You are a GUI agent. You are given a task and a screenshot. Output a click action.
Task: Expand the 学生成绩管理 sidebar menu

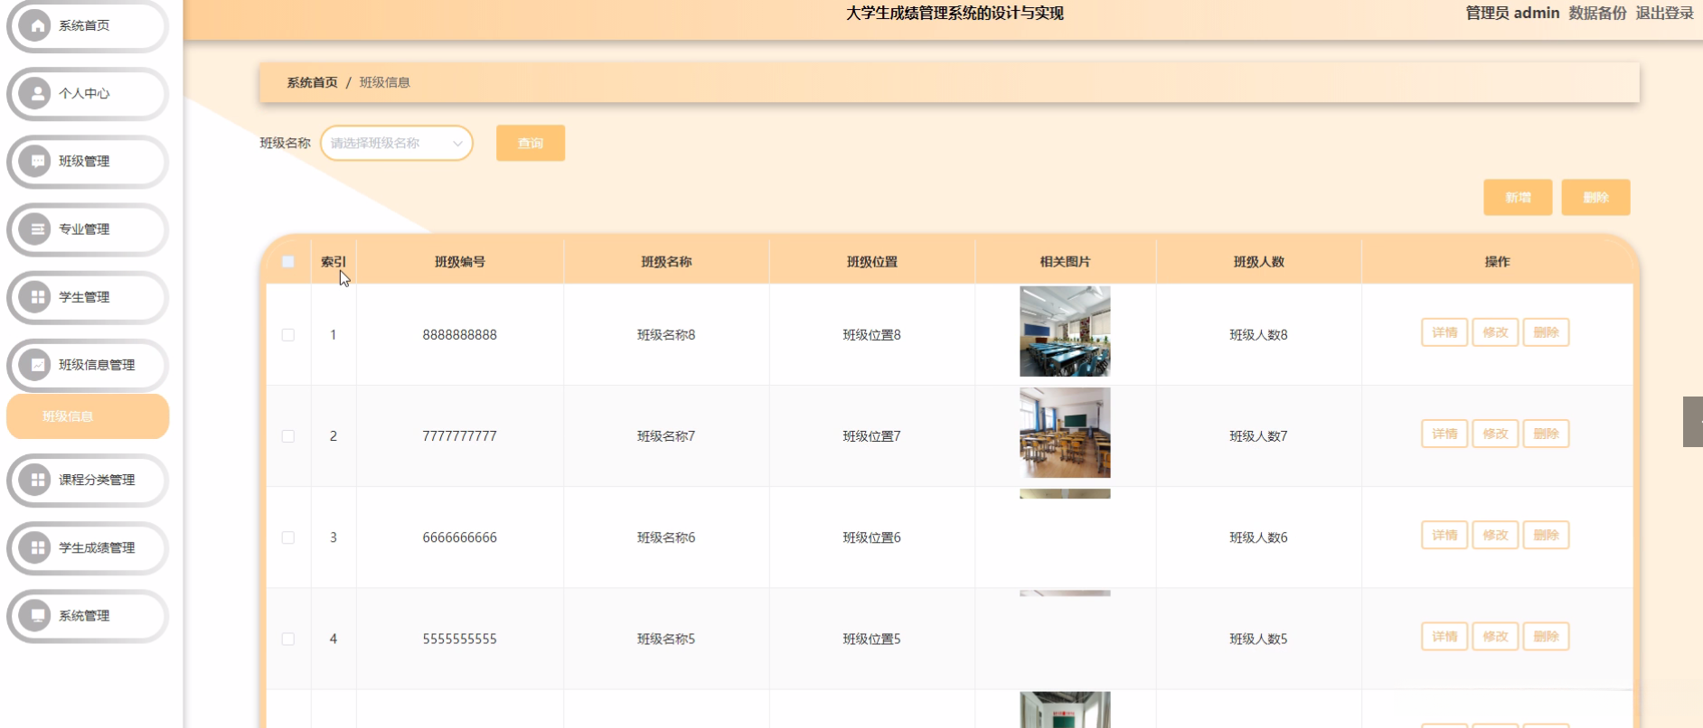click(x=88, y=547)
